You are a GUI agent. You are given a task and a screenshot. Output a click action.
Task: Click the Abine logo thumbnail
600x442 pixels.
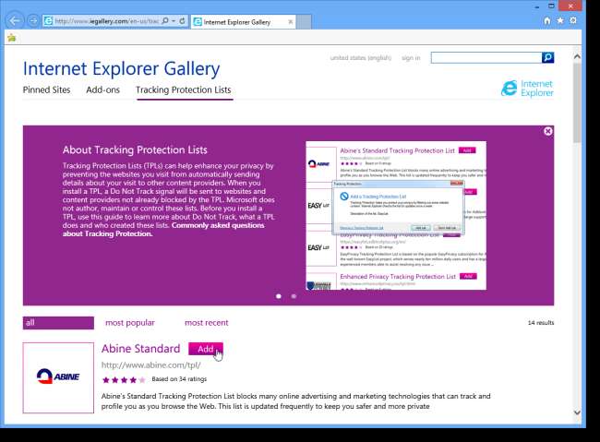[x=58, y=377]
